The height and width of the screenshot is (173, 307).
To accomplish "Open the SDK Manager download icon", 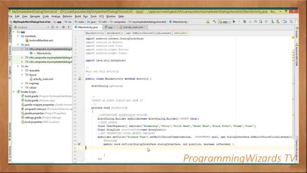I will click(272, 22).
